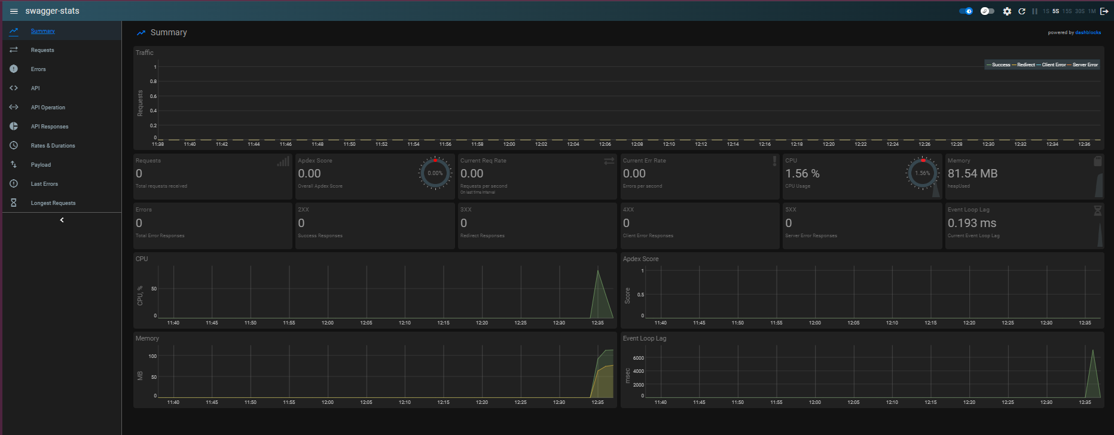
Task: Click the Rates & Durations clock icon
Action: (x=14, y=145)
